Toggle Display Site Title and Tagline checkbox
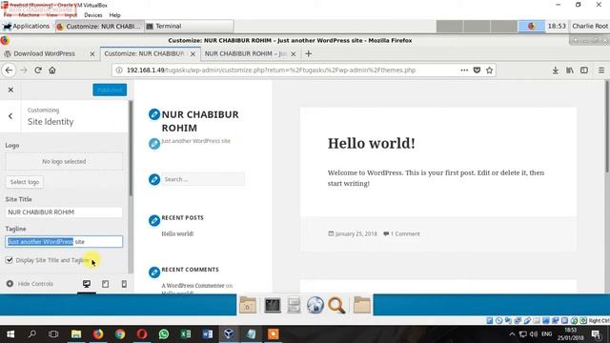 (x=10, y=260)
